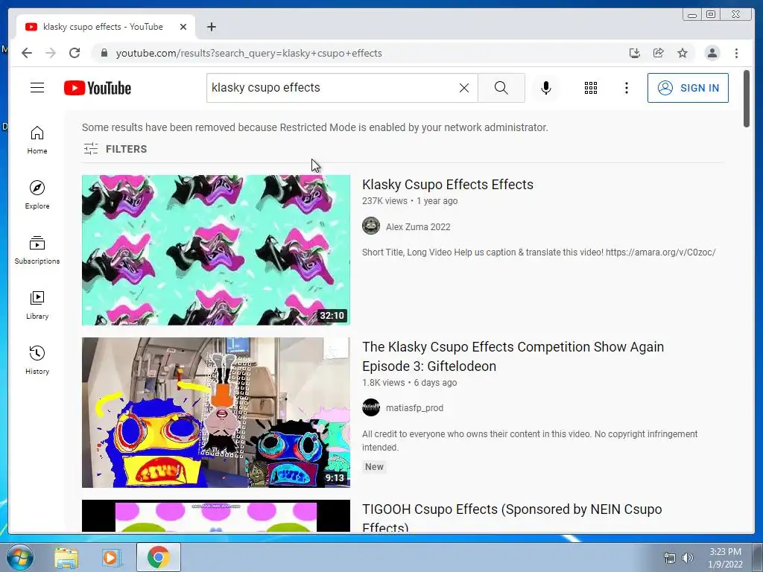This screenshot has width=763, height=572.
Task: Open the Windows Start menu
Action: click(20, 557)
